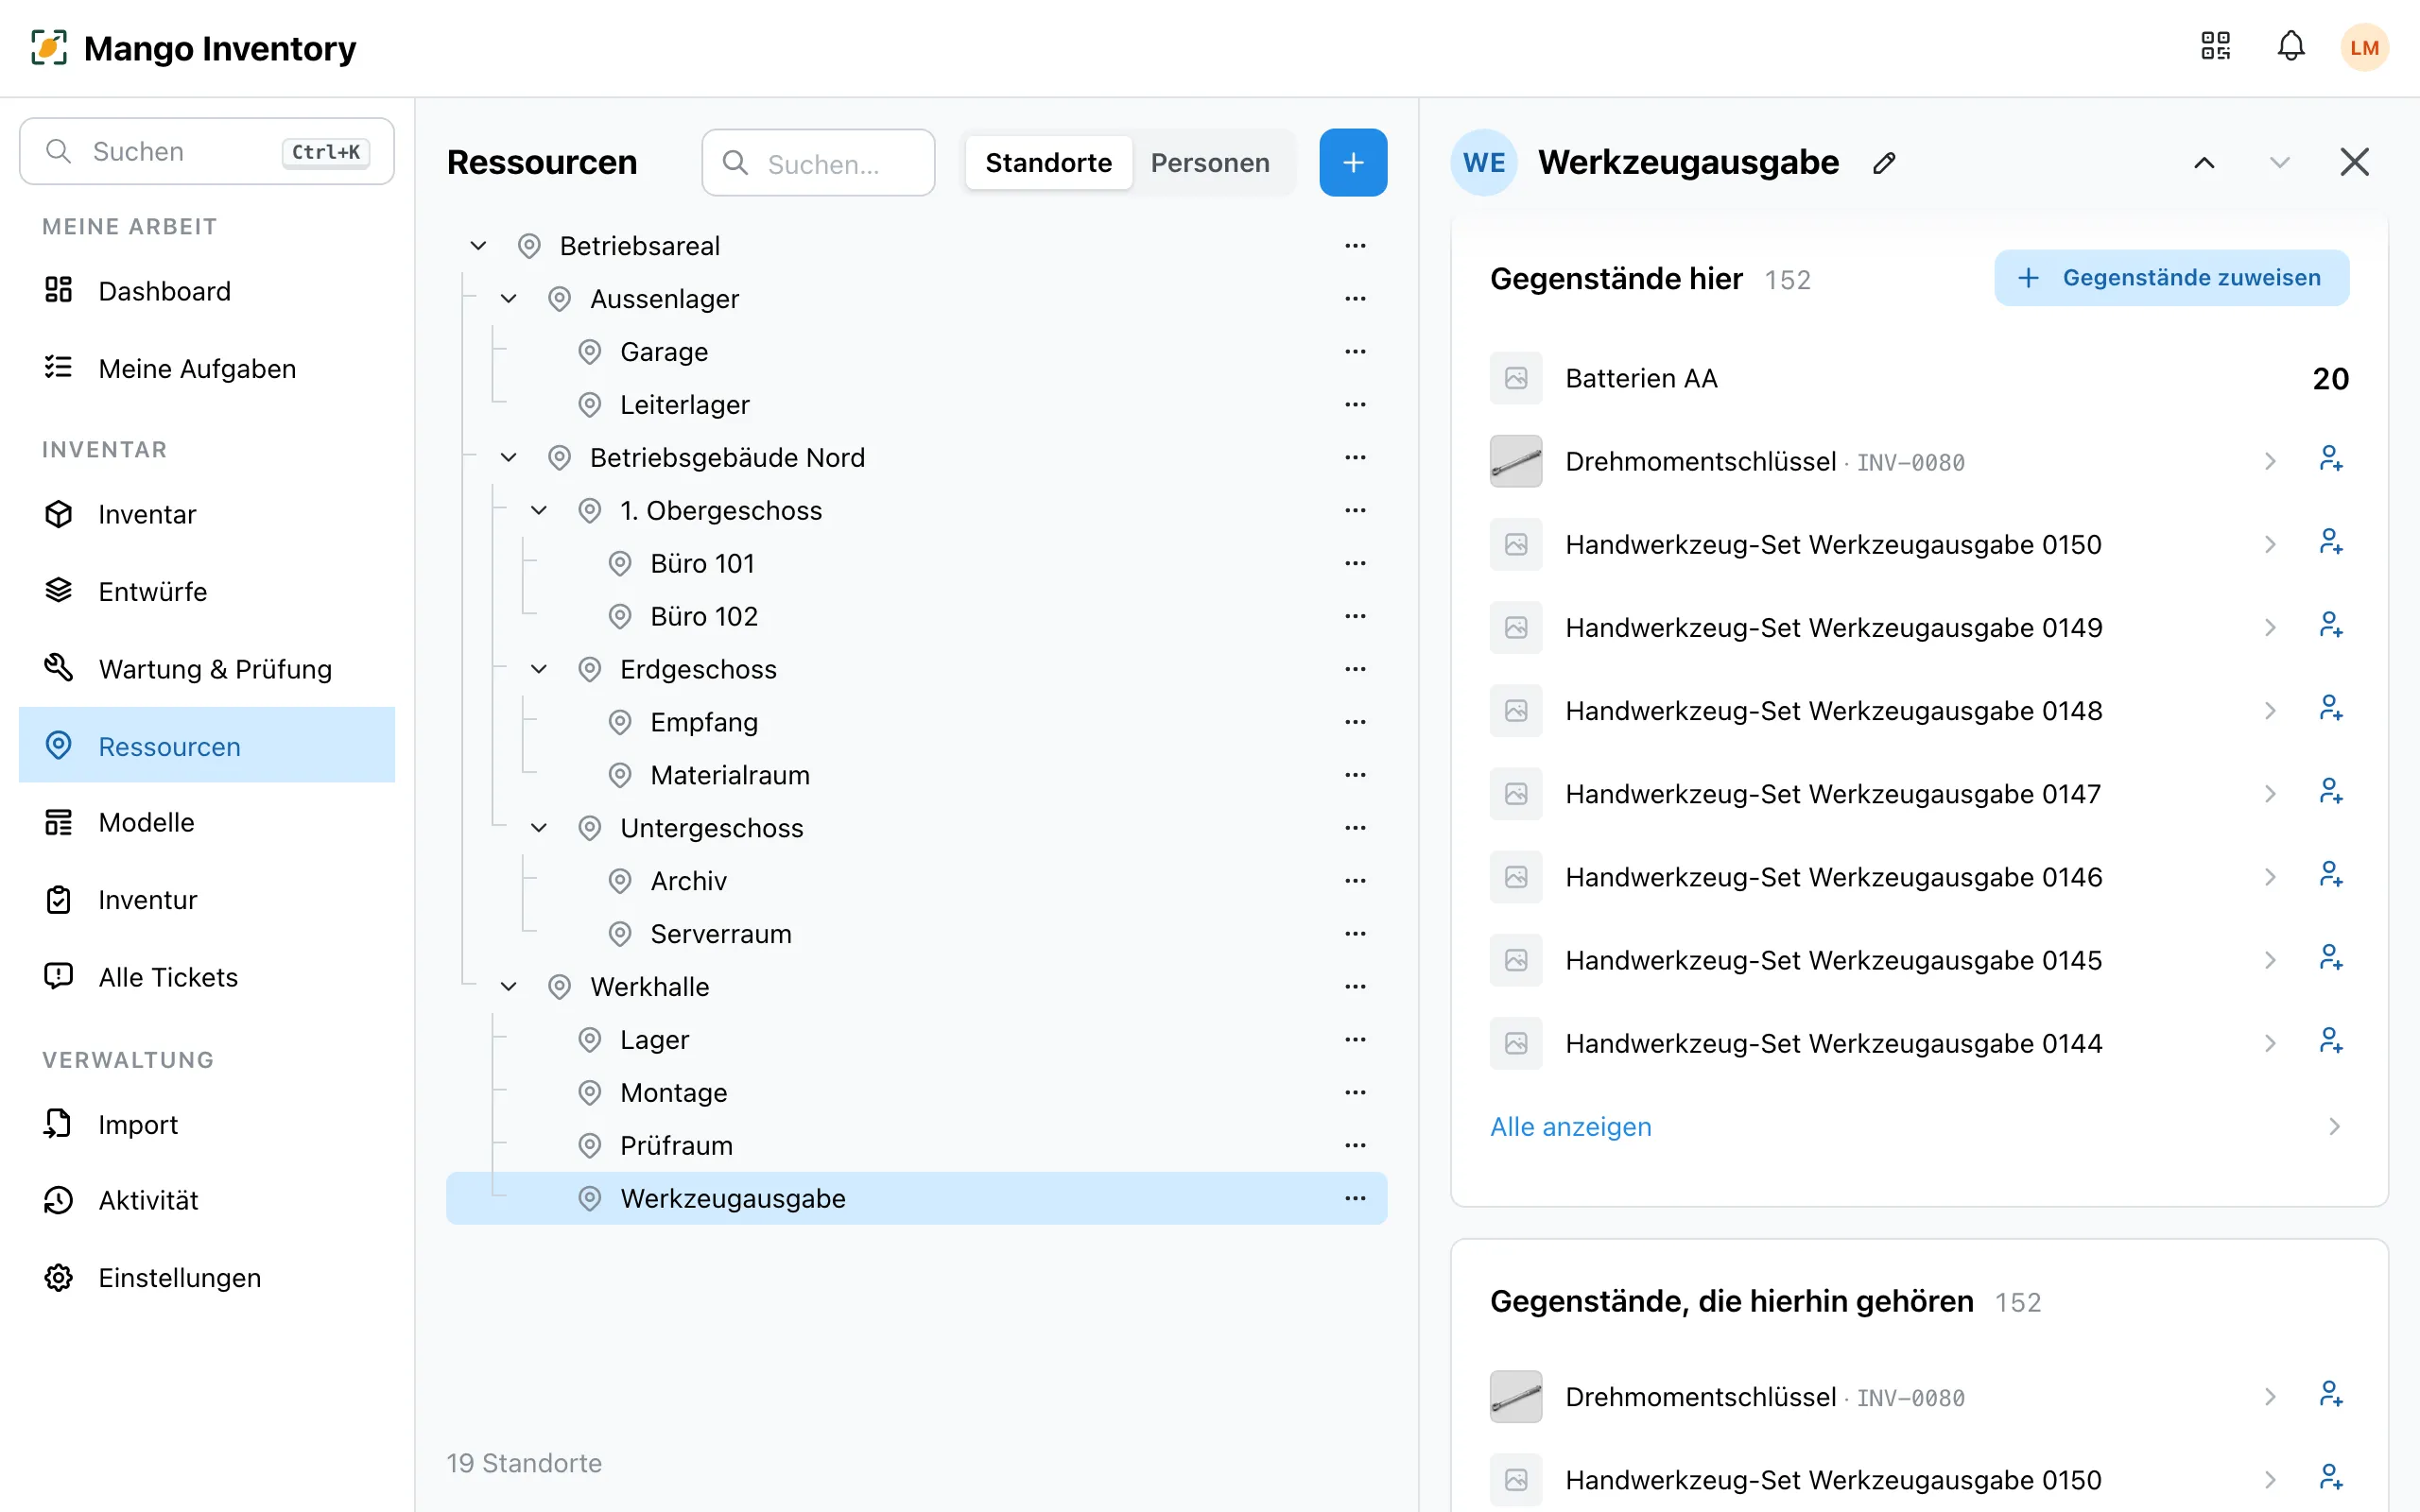Open Handwerkzeug-Set Werkzeugausgabe 0144 details chevron
2420x1512 pixels.
(x=2270, y=1043)
